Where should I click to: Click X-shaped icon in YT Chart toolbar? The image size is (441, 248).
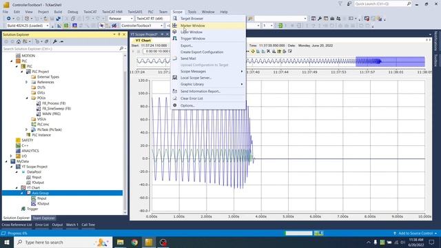[x=269, y=51]
